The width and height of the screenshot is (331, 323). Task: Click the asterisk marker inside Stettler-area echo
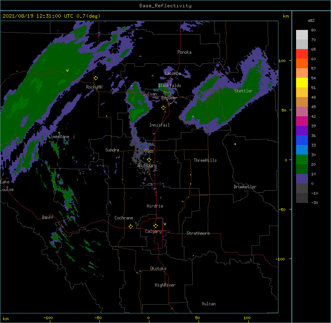click(x=193, y=117)
